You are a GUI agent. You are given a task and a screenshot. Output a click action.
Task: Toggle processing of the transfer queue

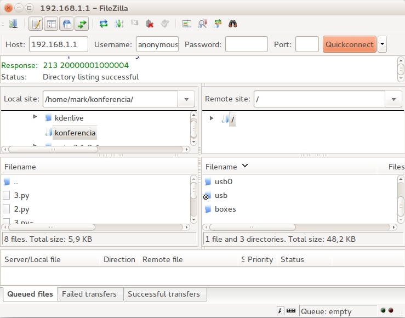point(119,24)
